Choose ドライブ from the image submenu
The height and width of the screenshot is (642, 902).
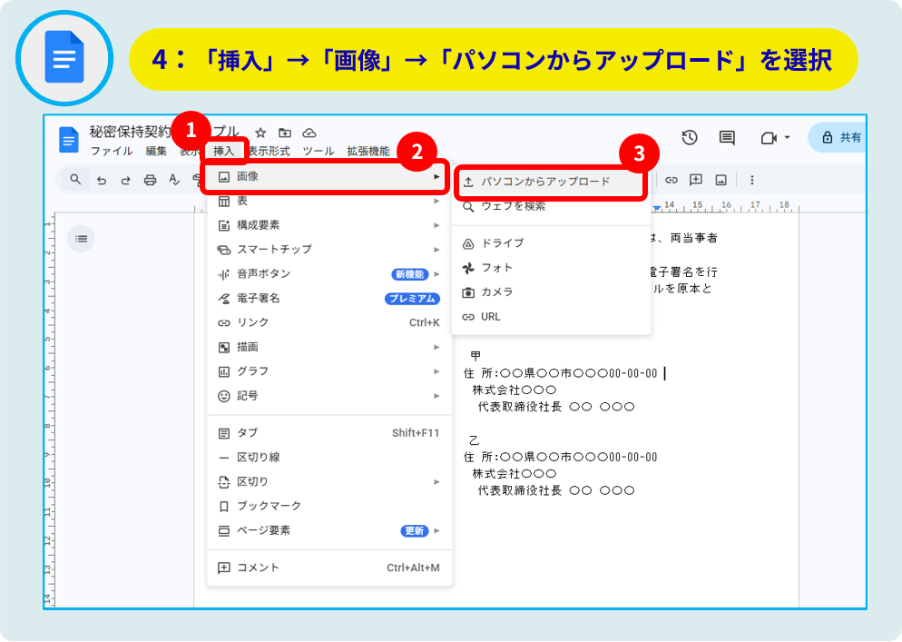pyautogui.click(x=502, y=243)
